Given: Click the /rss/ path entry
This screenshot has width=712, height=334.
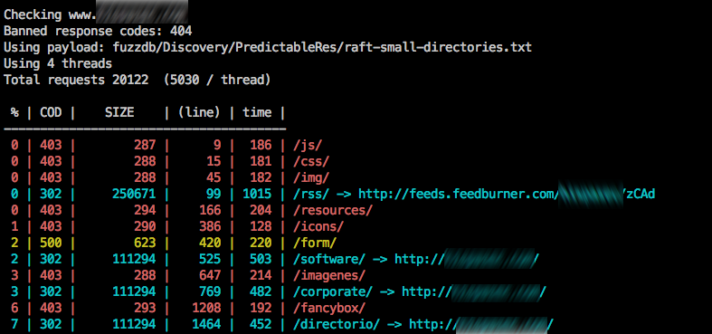Looking at the screenshot, I should [311, 194].
